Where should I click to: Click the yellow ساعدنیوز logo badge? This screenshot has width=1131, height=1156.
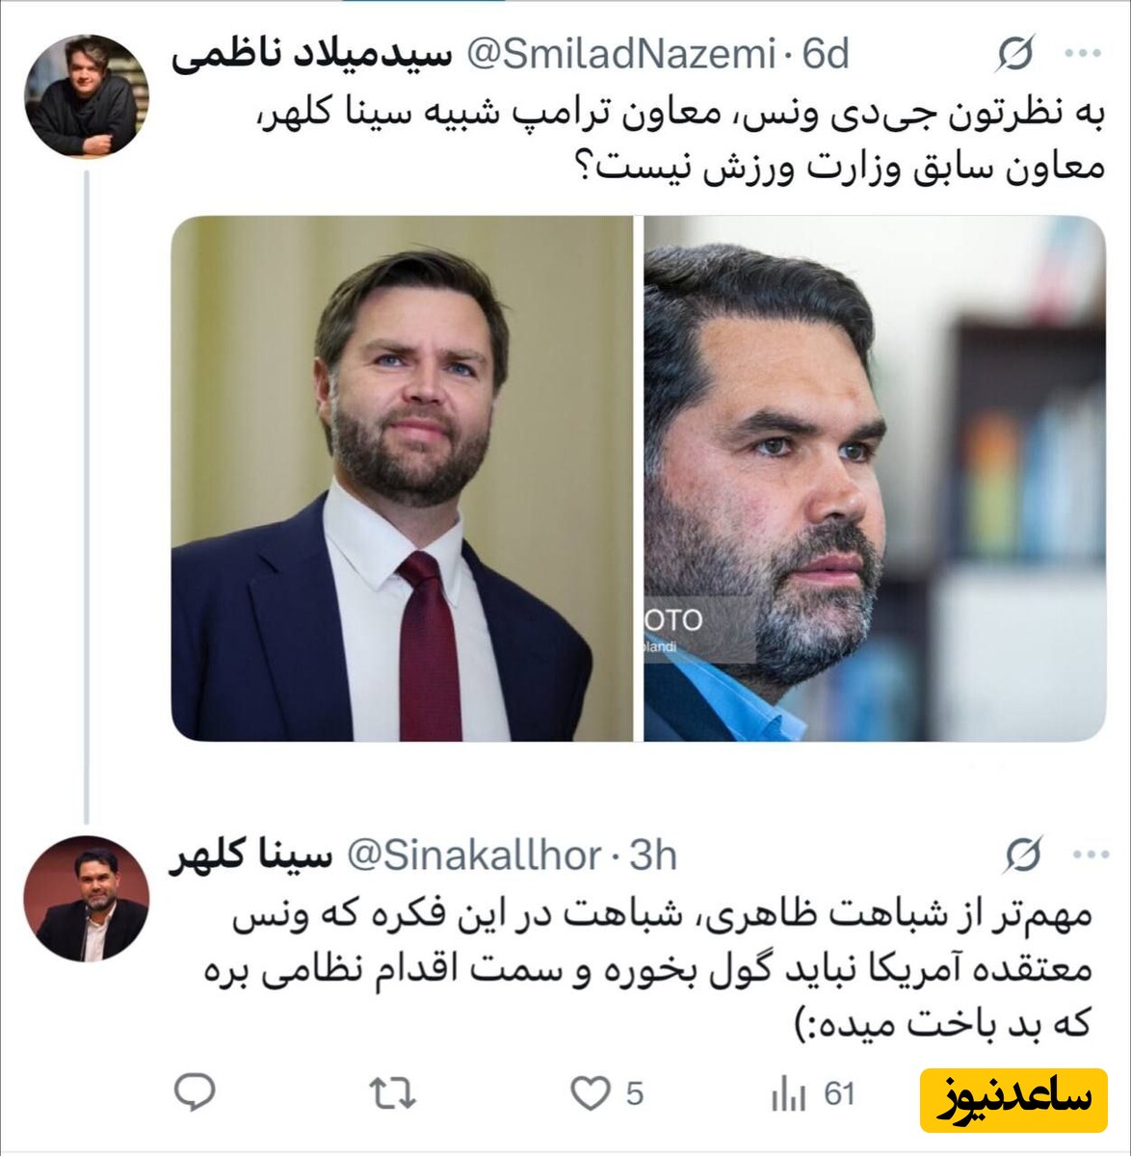click(x=1013, y=1100)
